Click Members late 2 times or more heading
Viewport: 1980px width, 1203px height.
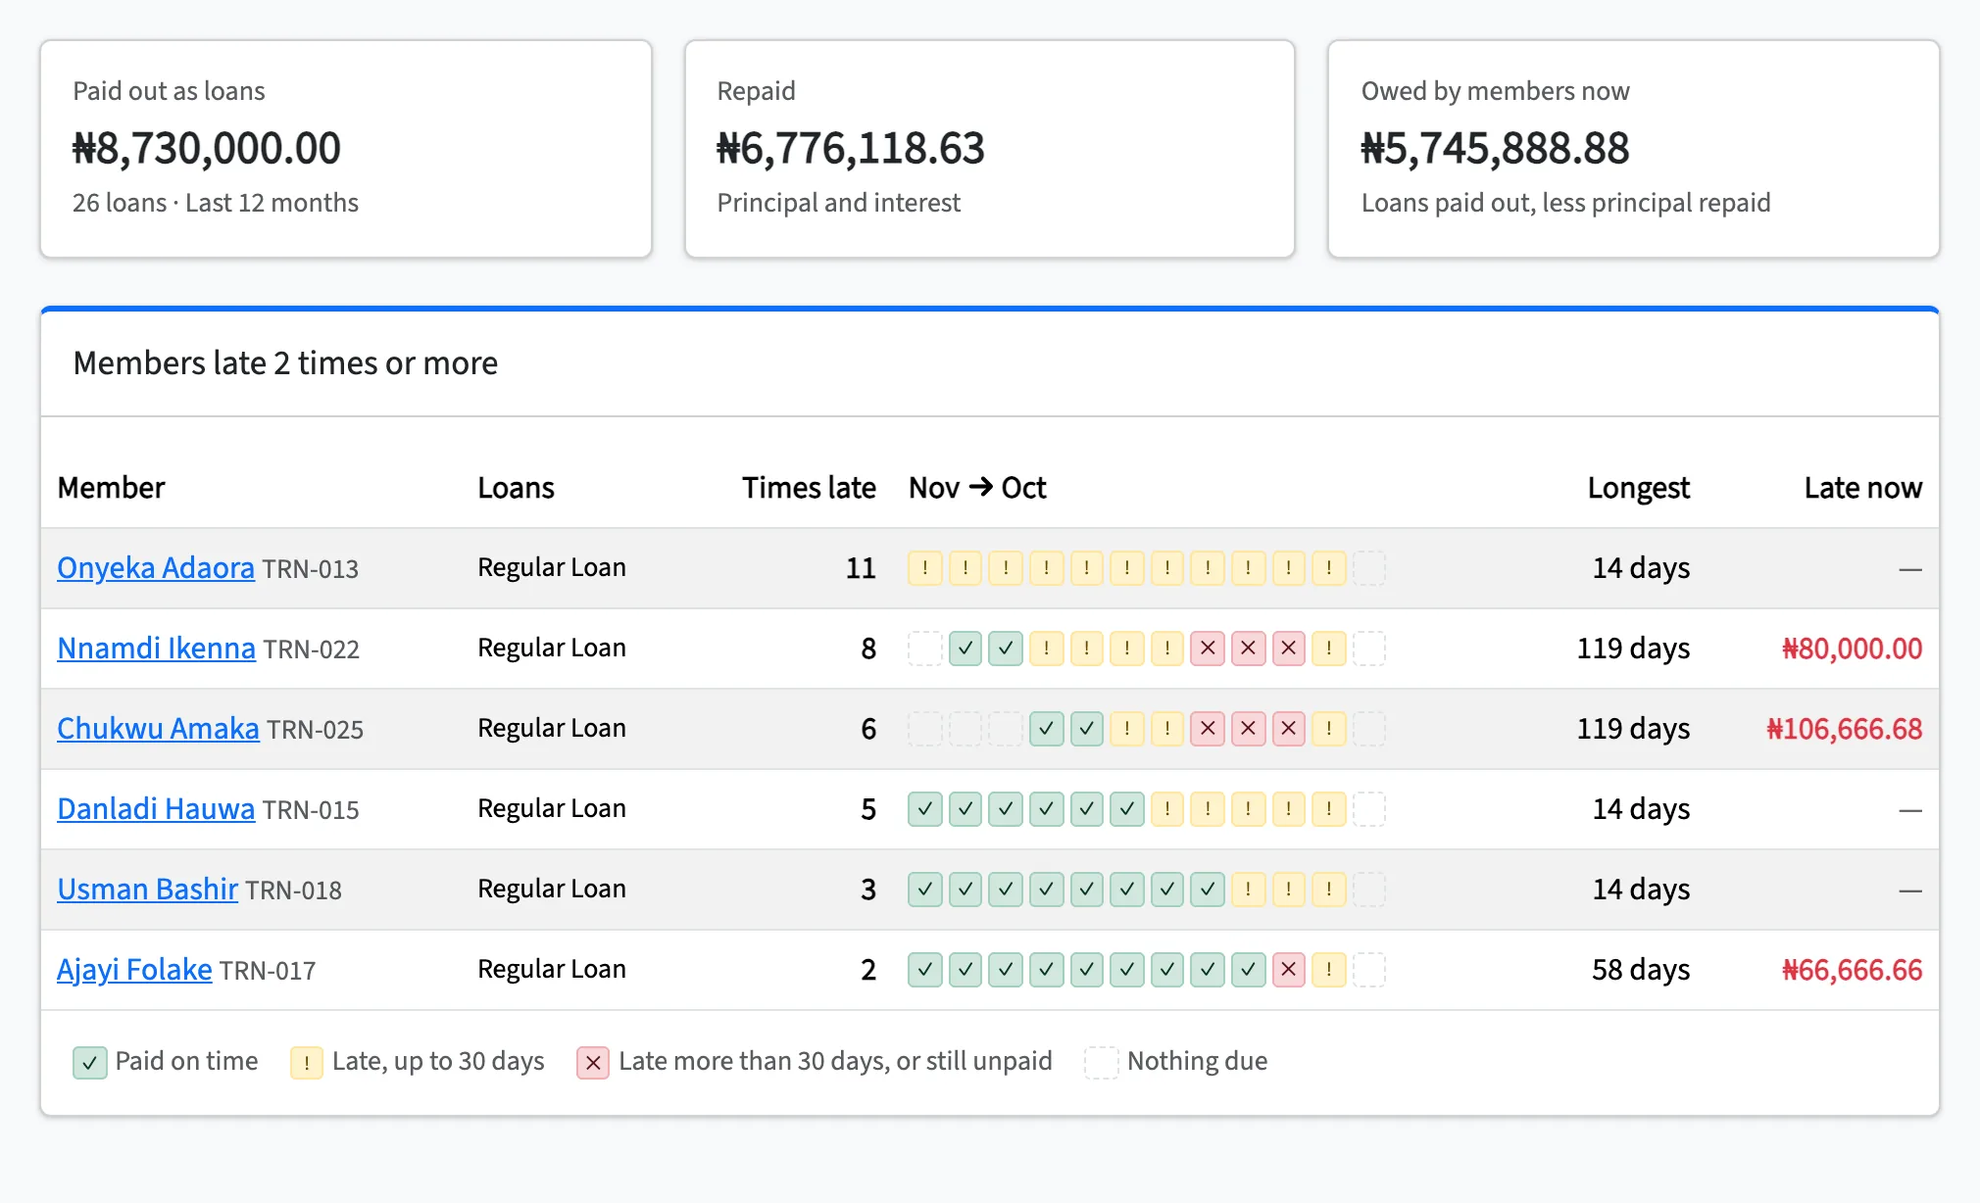pos(285,363)
